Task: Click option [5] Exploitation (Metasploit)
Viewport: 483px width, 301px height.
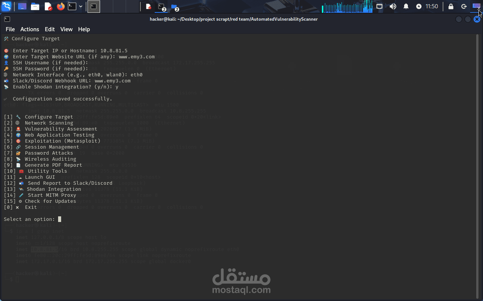Action: [52, 141]
